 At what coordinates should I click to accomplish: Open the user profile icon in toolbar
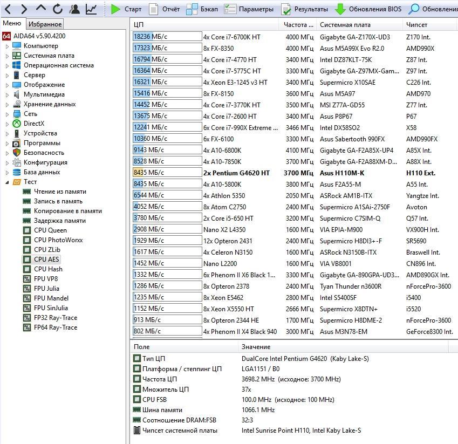pyautogui.click(x=75, y=9)
